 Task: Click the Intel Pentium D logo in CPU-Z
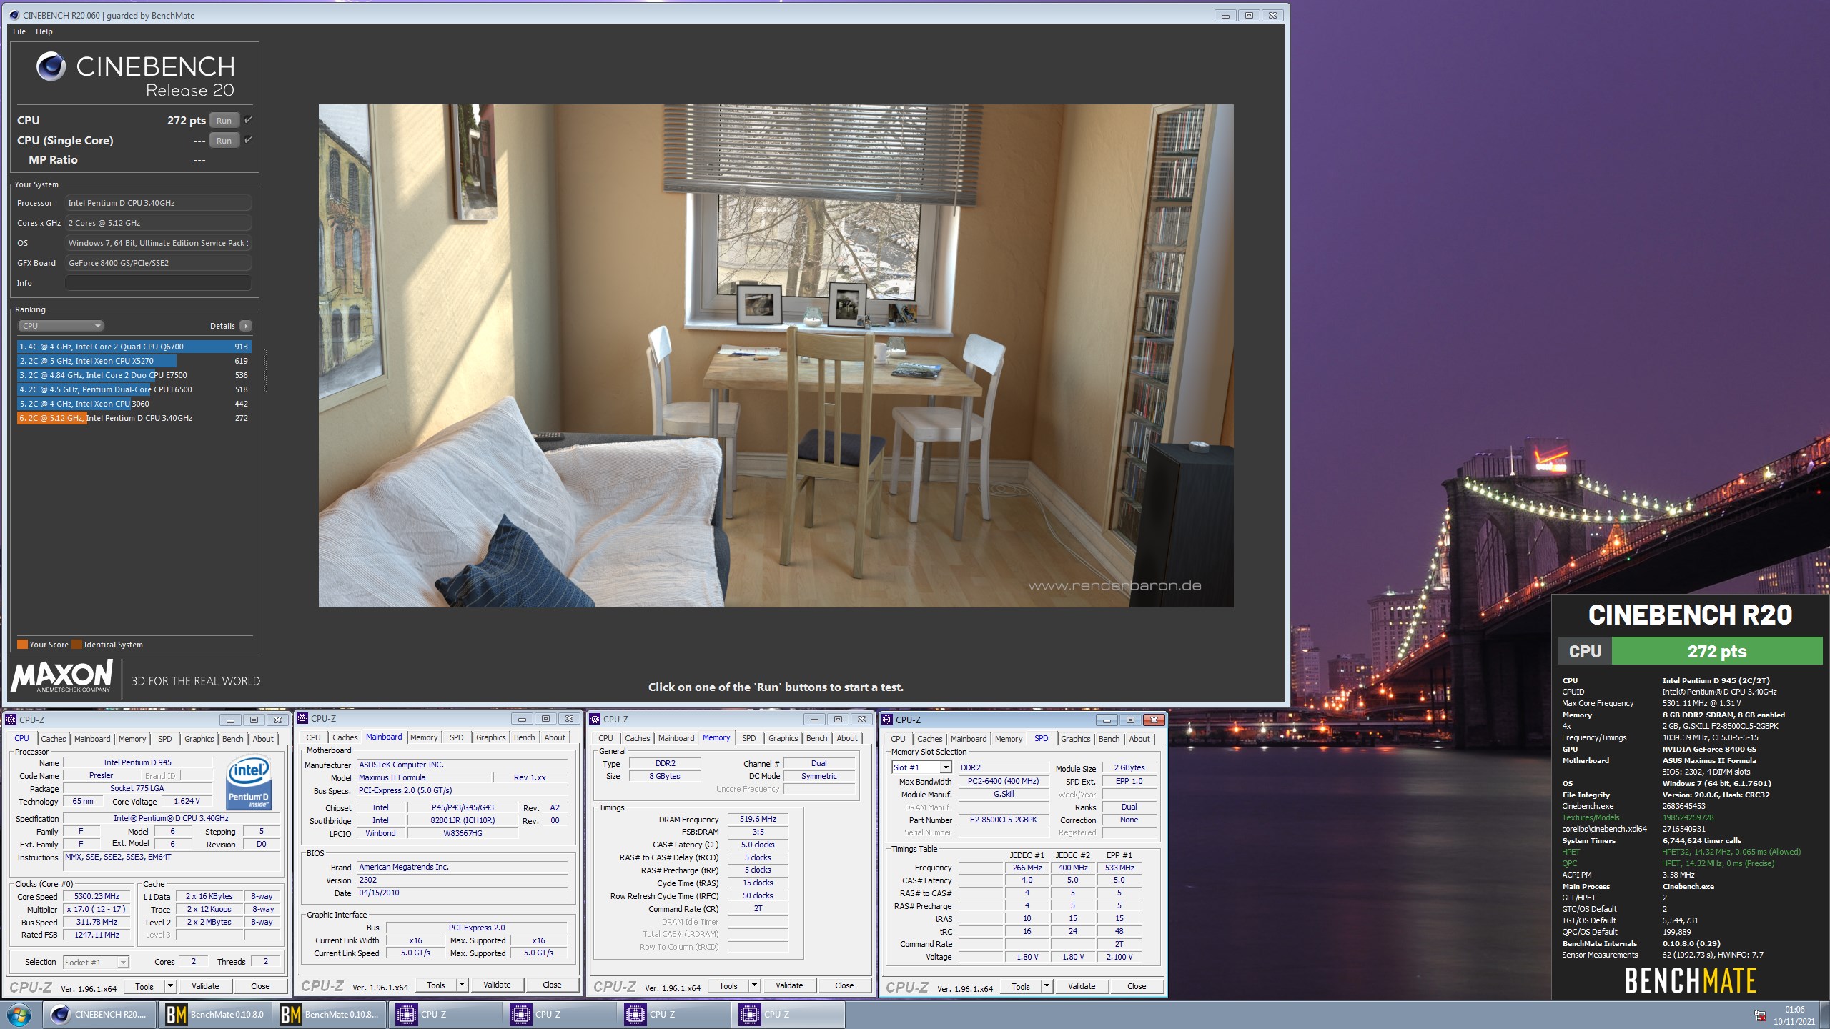tap(249, 782)
